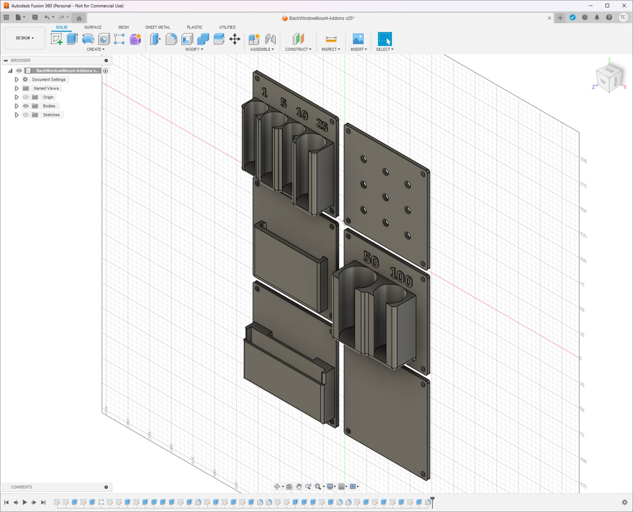Image resolution: width=633 pixels, height=512 pixels.
Task: Open the CREATE dropdown menu
Action: click(x=96, y=49)
